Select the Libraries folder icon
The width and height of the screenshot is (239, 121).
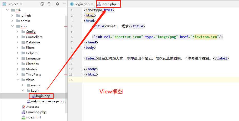pyautogui.click(x=23, y=64)
